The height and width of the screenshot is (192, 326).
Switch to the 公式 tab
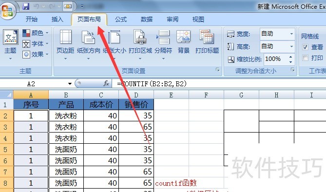(121, 19)
